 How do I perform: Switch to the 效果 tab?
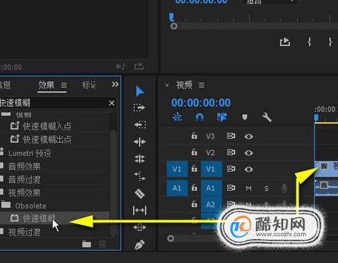pos(46,85)
